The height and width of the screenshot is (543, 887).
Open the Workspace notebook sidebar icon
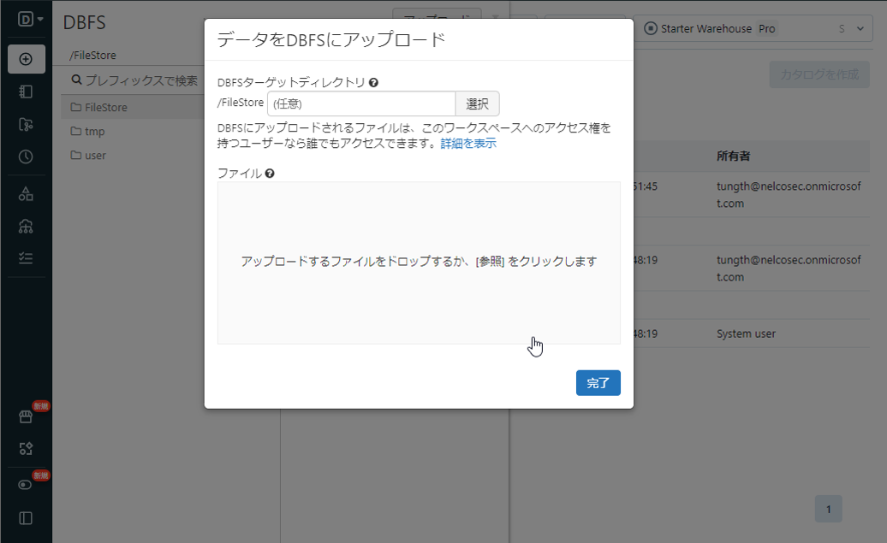[26, 91]
